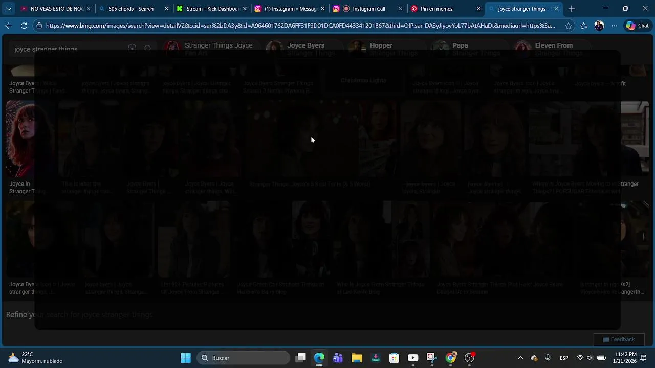Open OBS Studio from the taskbar
The height and width of the screenshot is (368, 655).
(x=469, y=358)
